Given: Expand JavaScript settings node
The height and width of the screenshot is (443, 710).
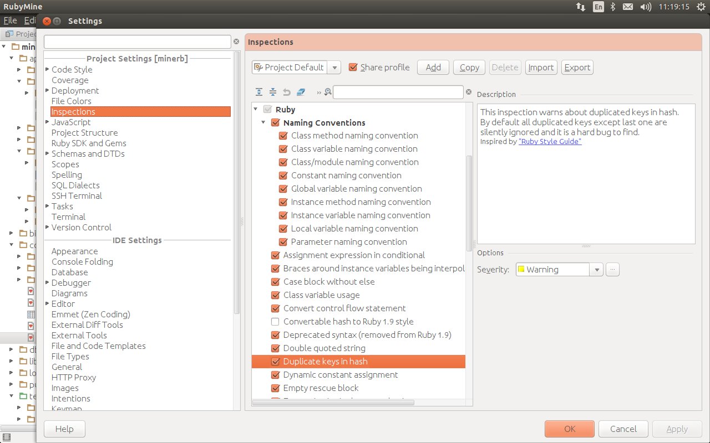Looking at the screenshot, I should pyautogui.click(x=47, y=122).
